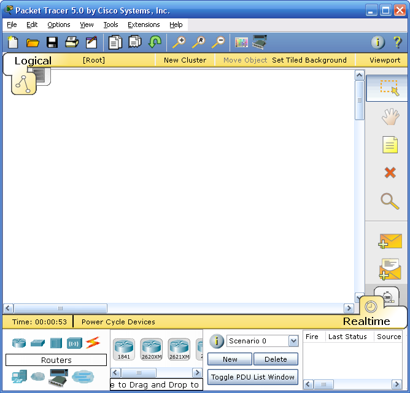This screenshot has width=410, height=393.
Task: Choose the red X Delete tool
Action: (390, 173)
